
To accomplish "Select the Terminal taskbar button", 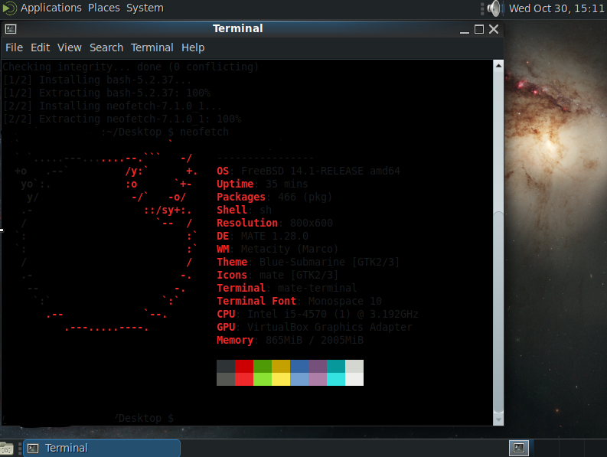I will click(102, 448).
